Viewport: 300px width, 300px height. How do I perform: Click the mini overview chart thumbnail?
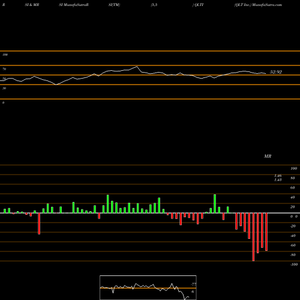pyautogui.click(x=148, y=287)
